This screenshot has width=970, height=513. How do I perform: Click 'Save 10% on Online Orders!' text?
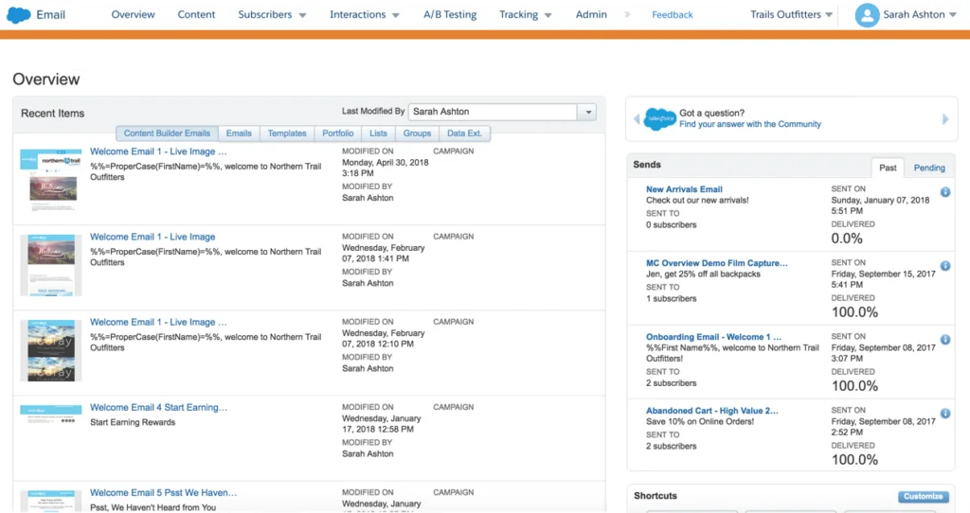pyautogui.click(x=700, y=421)
